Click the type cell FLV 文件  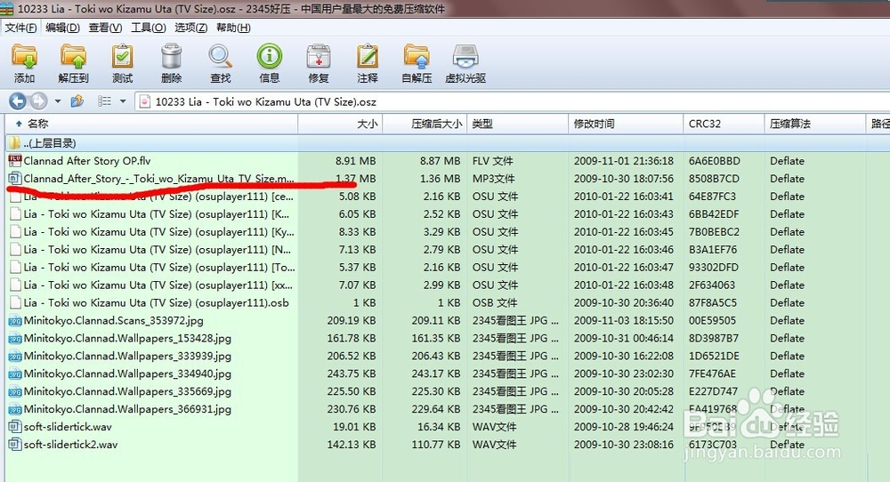(x=493, y=161)
